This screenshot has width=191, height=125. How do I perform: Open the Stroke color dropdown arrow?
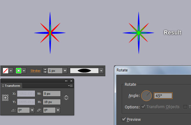pyautogui.click(x=24, y=71)
